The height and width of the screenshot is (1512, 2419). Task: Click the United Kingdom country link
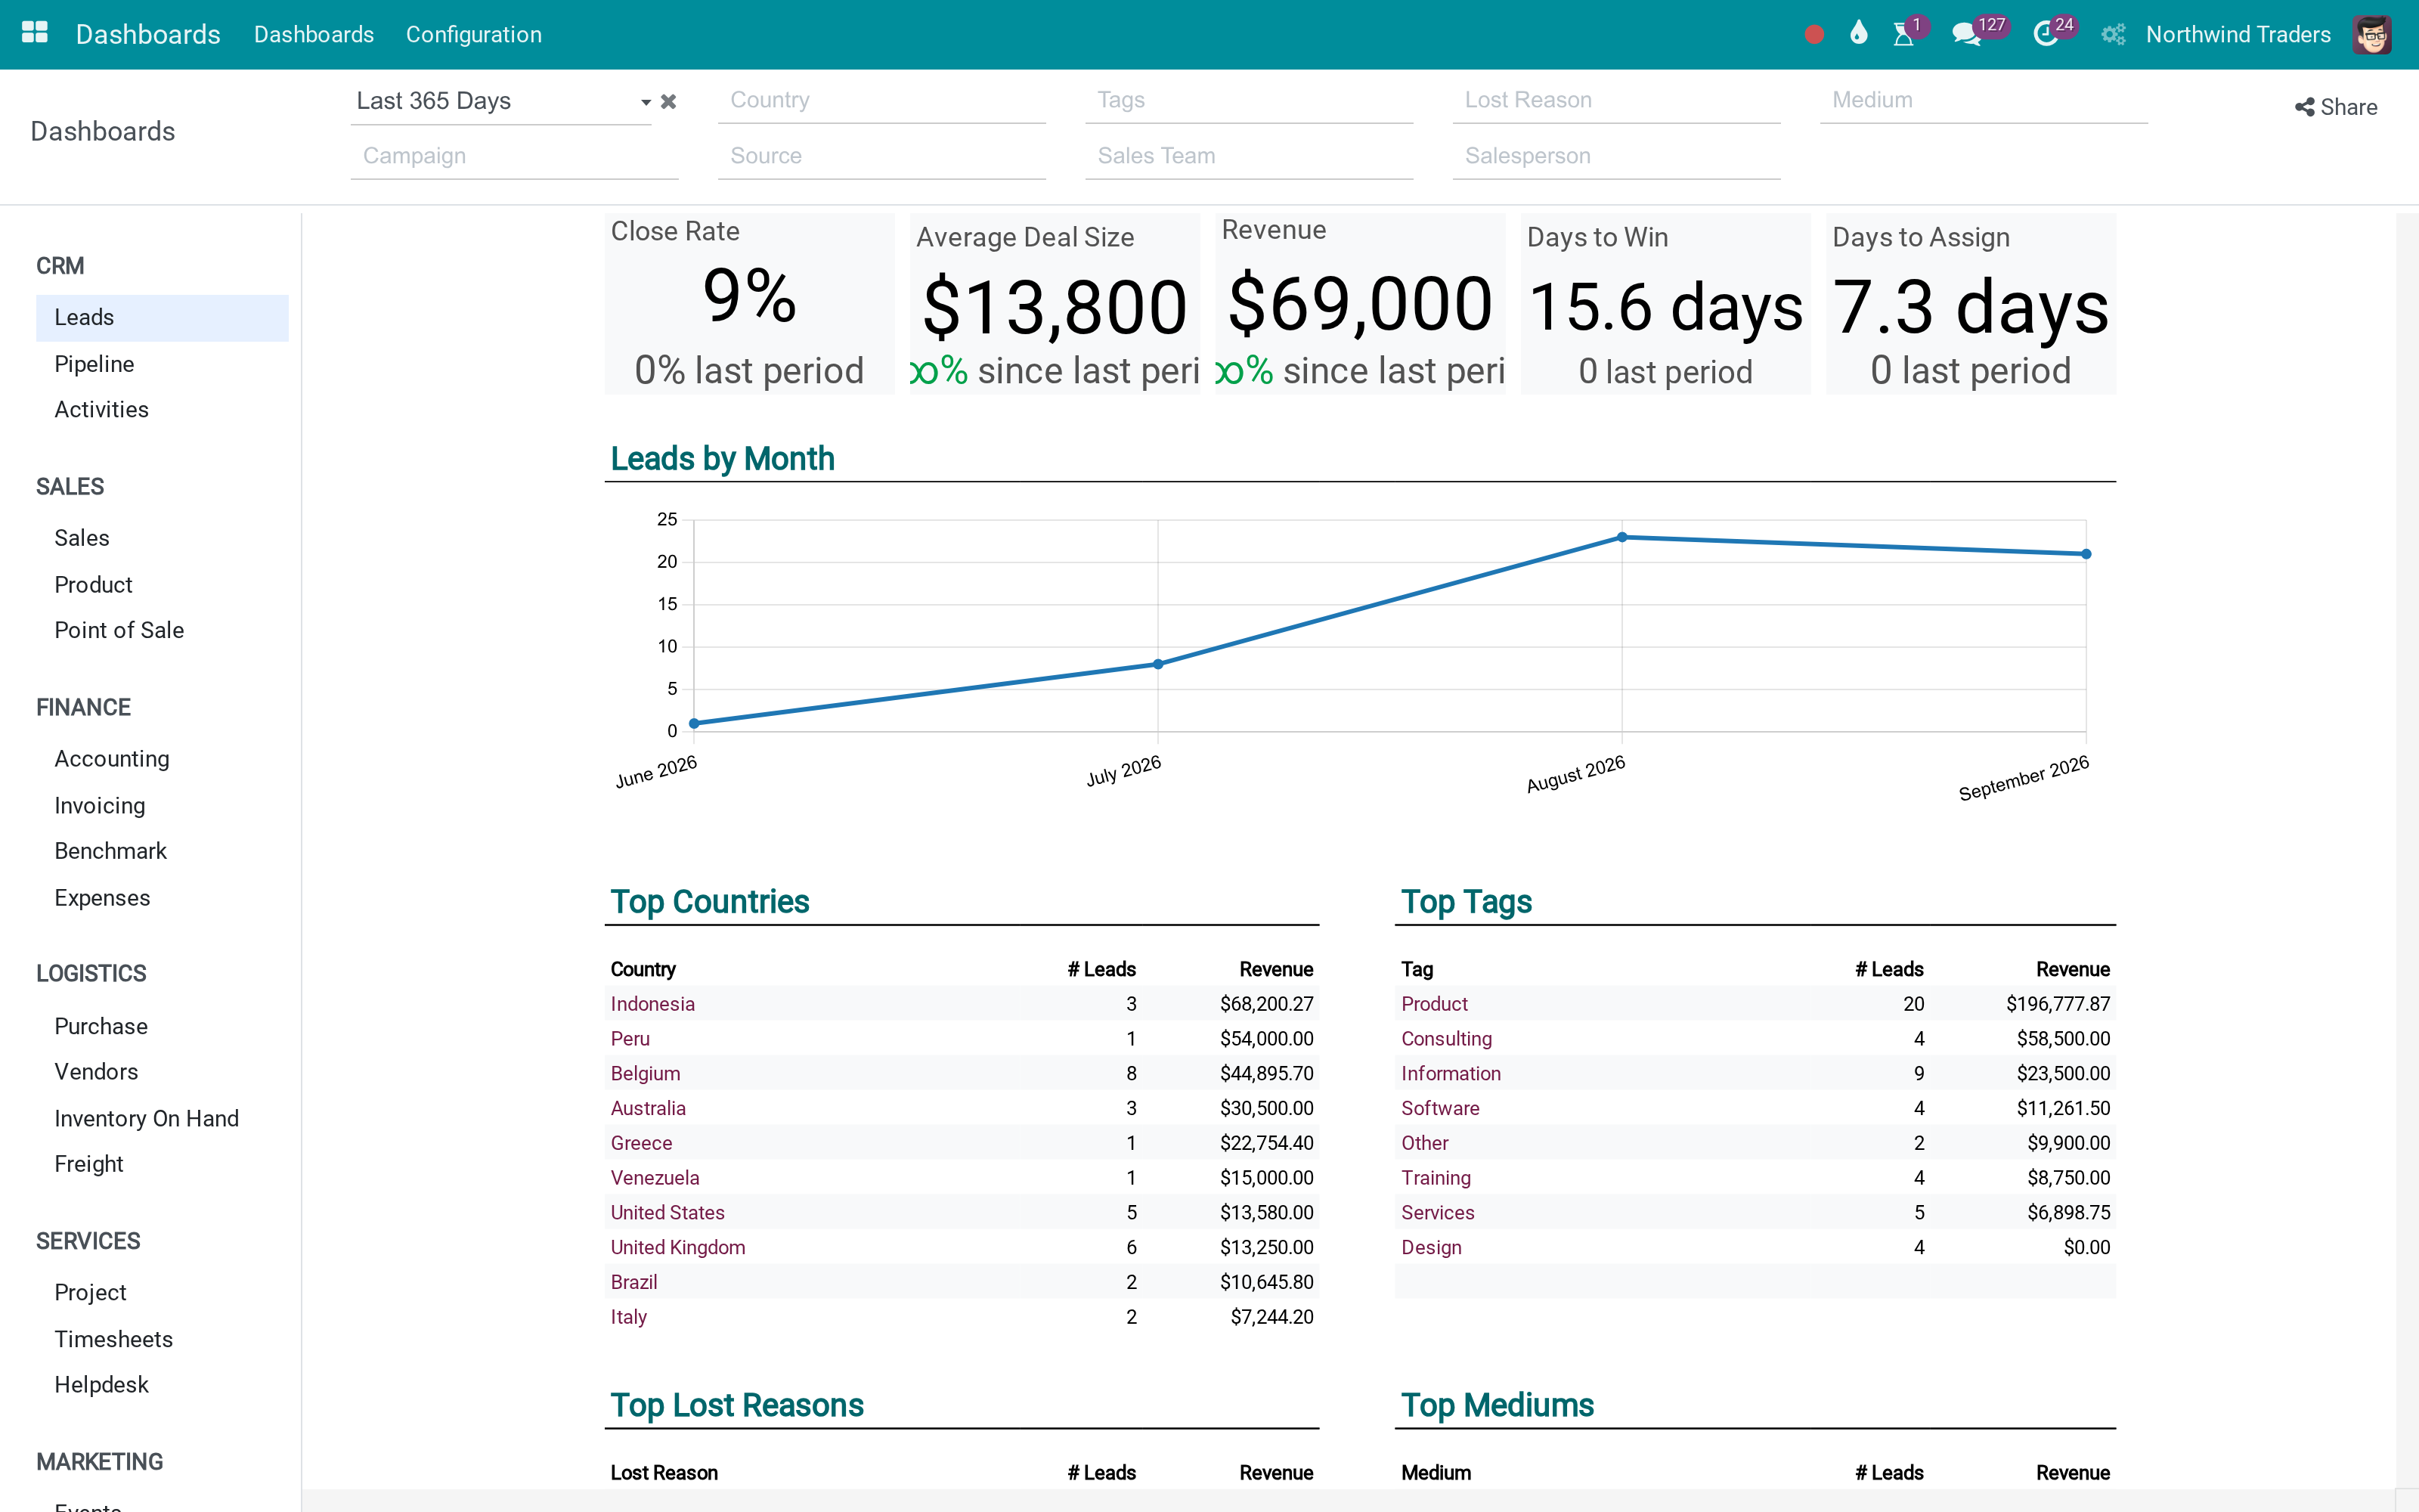pos(678,1248)
